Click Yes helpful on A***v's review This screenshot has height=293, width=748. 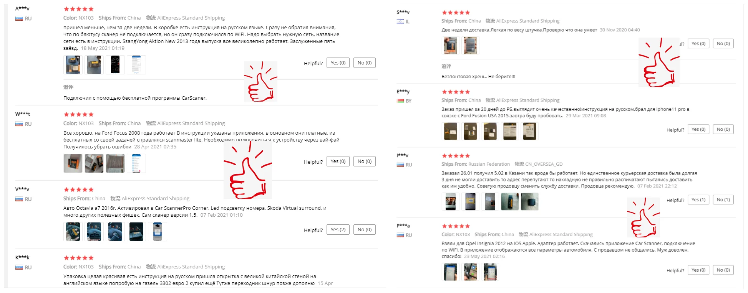[x=338, y=63]
